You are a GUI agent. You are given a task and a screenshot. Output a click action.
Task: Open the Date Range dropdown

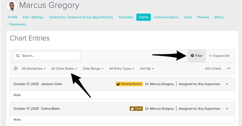pos(93,69)
